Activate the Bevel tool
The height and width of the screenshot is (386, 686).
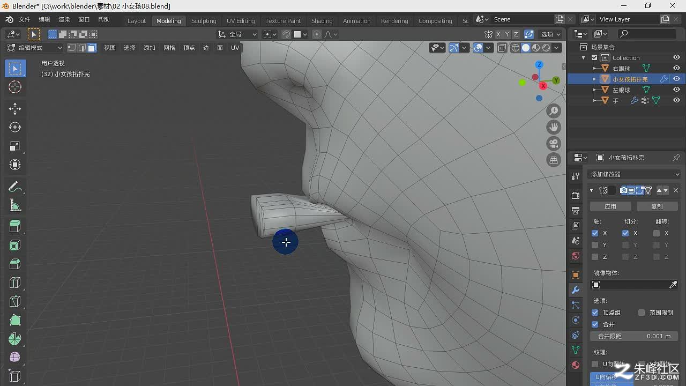pos(15,264)
